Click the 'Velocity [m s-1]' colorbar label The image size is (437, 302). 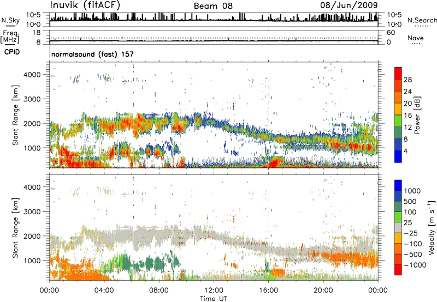pyautogui.click(x=432, y=227)
